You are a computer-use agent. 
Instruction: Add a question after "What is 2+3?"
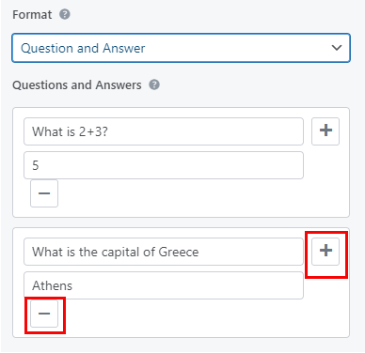tap(325, 131)
